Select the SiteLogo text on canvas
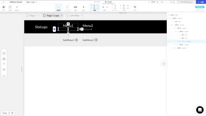206x116 pixels. (x=41, y=27)
